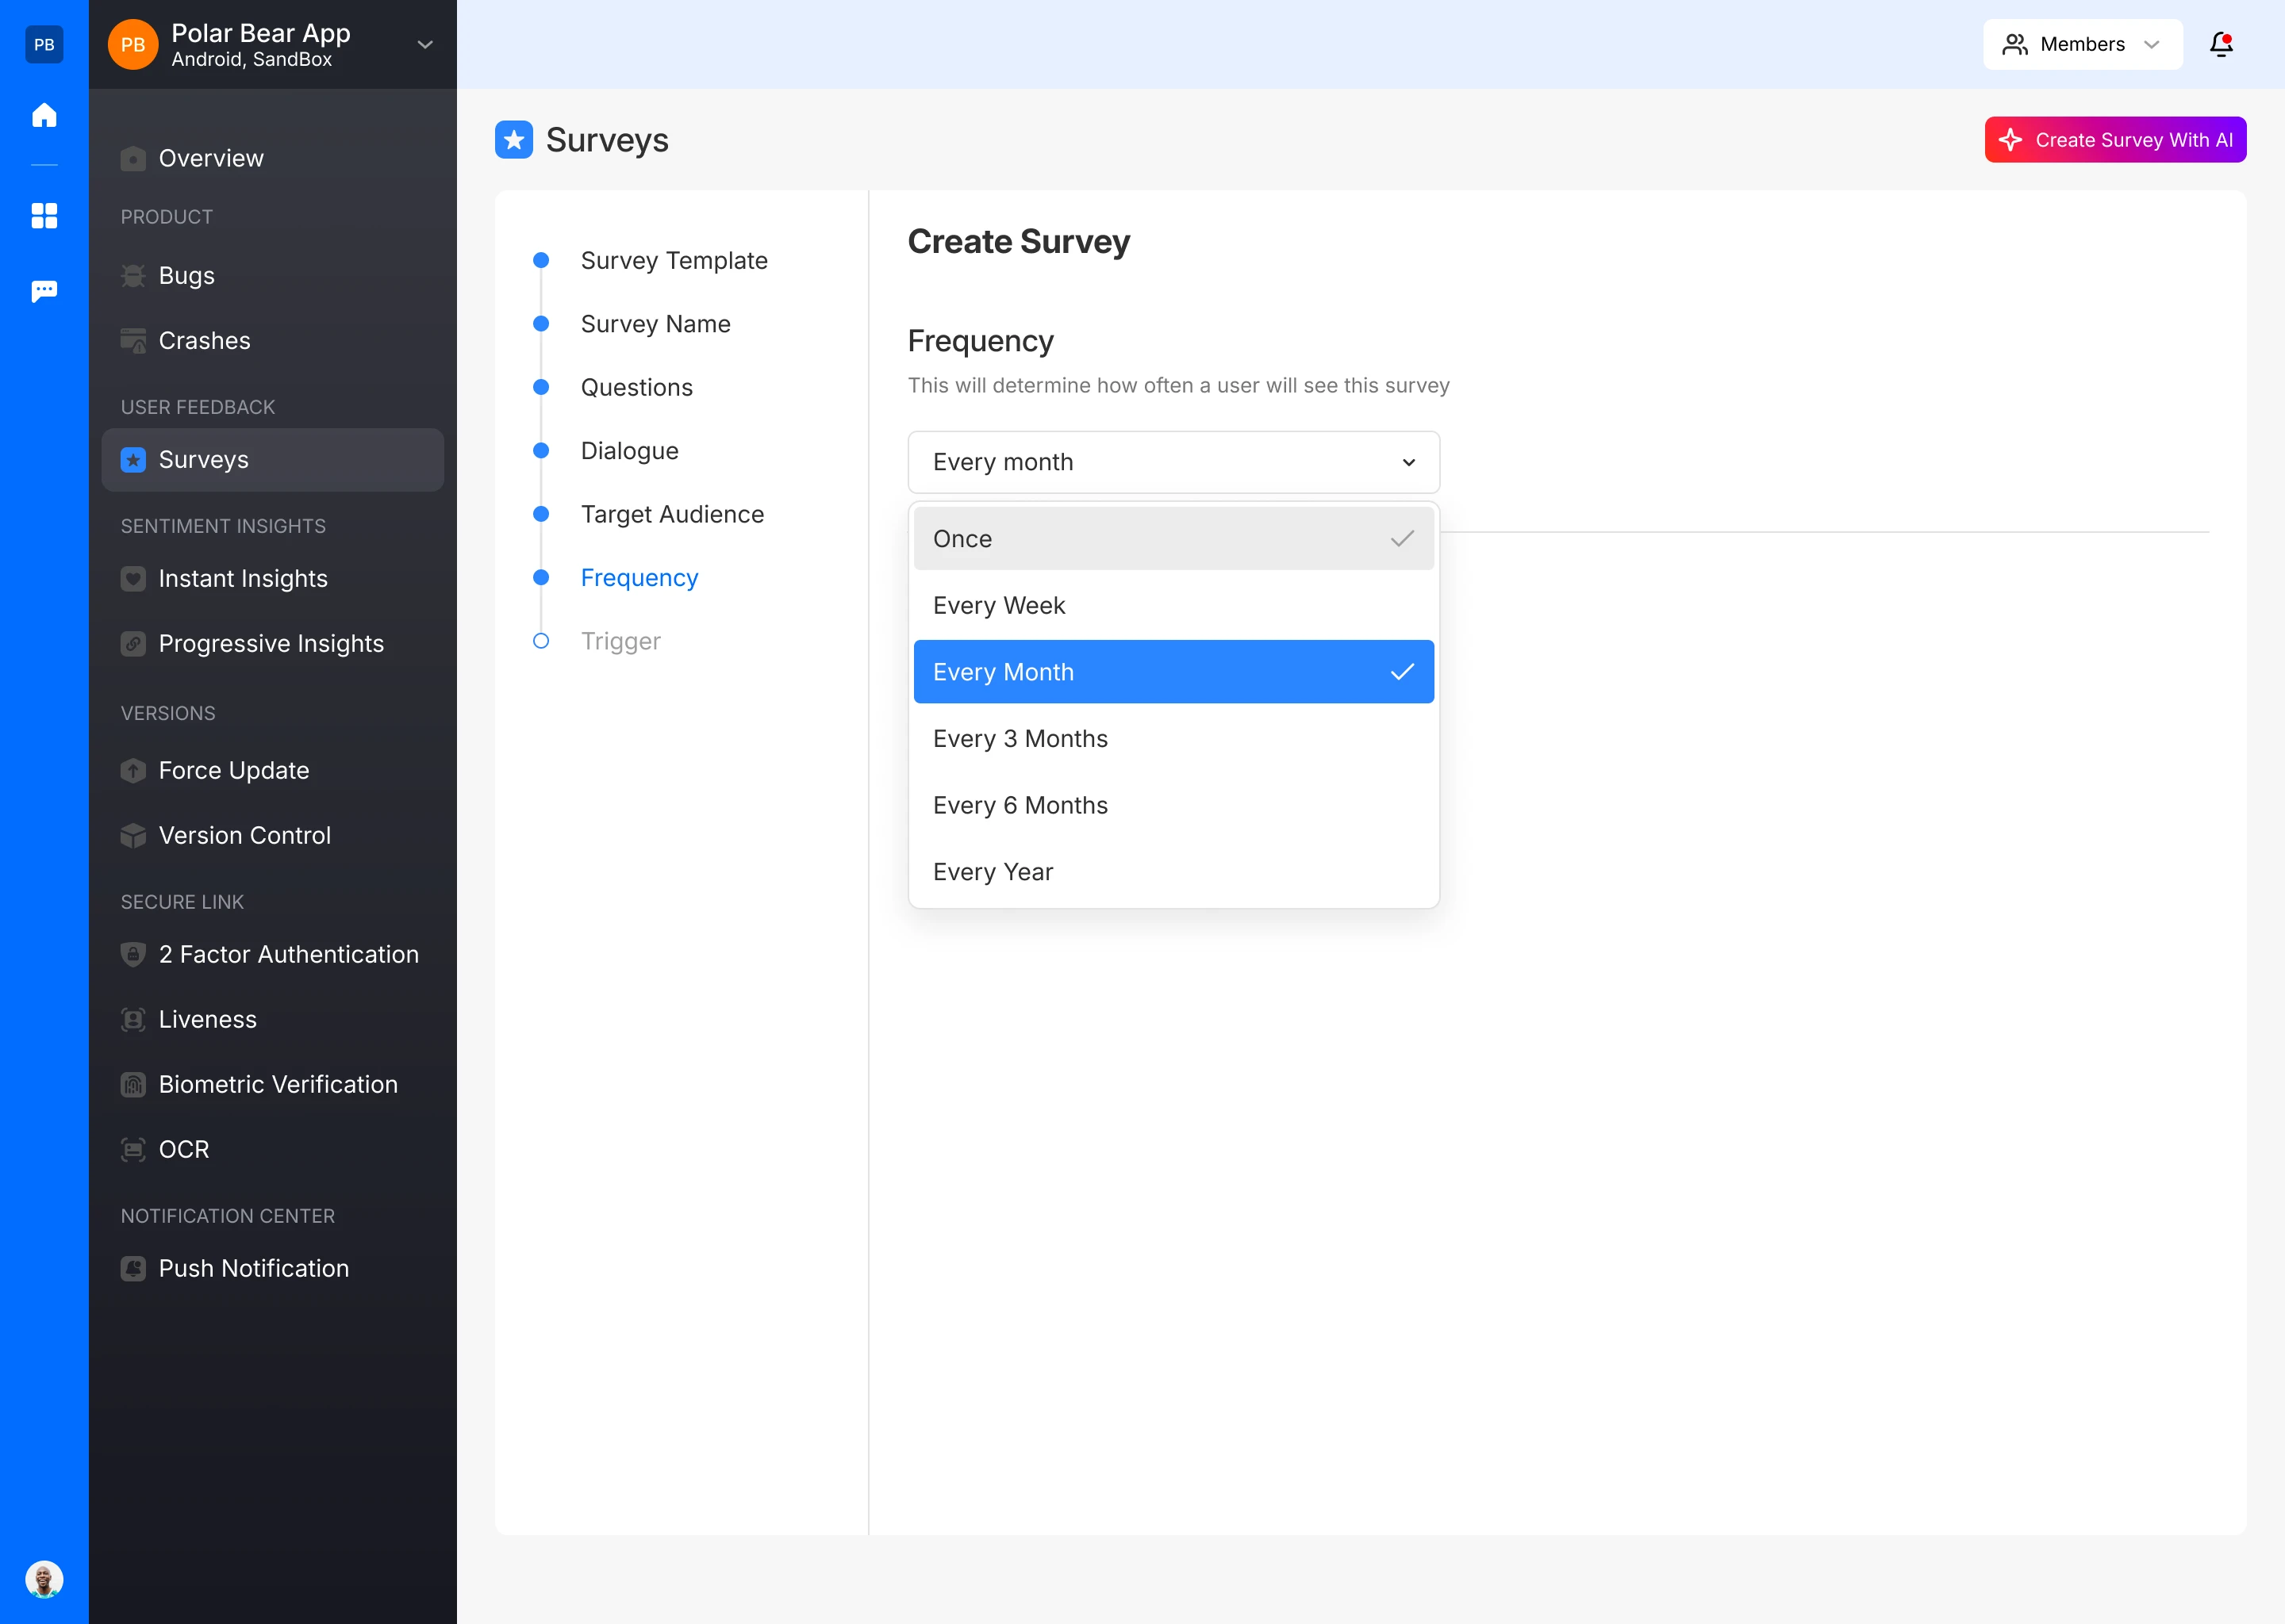Open Biometric Verification page
Viewport: 2285px width, 1624px height.
[277, 1084]
